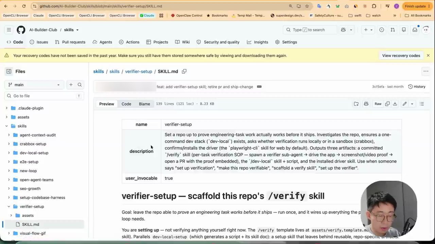Open the Insights repository tab
The image size is (435, 244).
coord(257,42)
